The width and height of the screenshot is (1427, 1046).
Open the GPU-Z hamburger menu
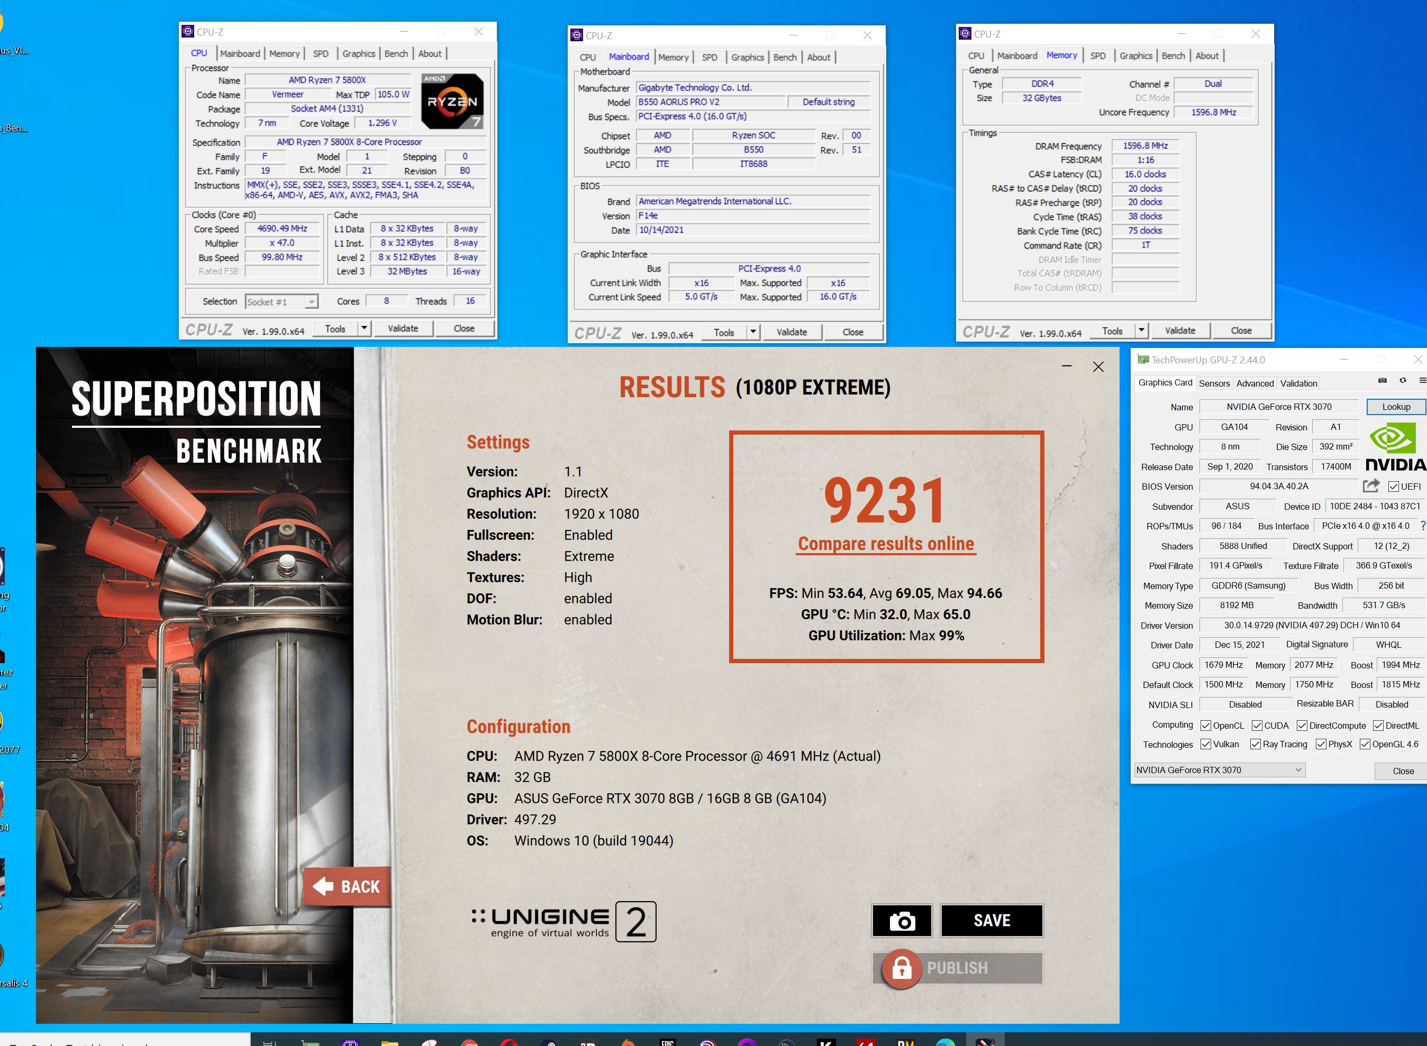coord(1423,381)
